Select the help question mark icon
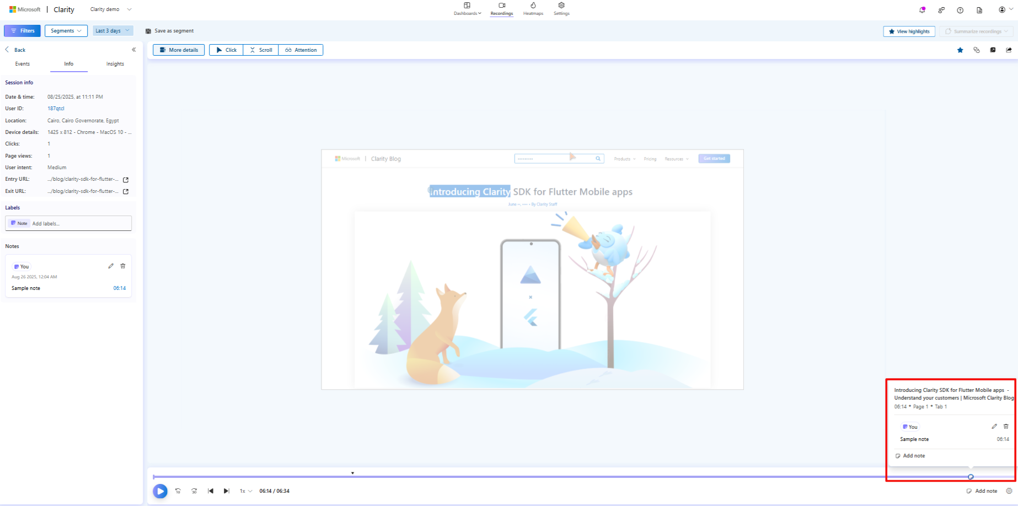Viewport: 1018px width, 506px height. pyautogui.click(x=961, y=9)
